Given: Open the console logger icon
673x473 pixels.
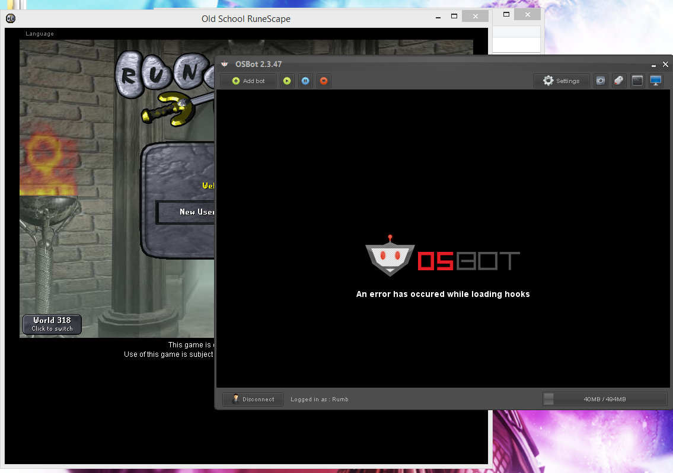Looking at the screenshot, I should pos(637,81).
